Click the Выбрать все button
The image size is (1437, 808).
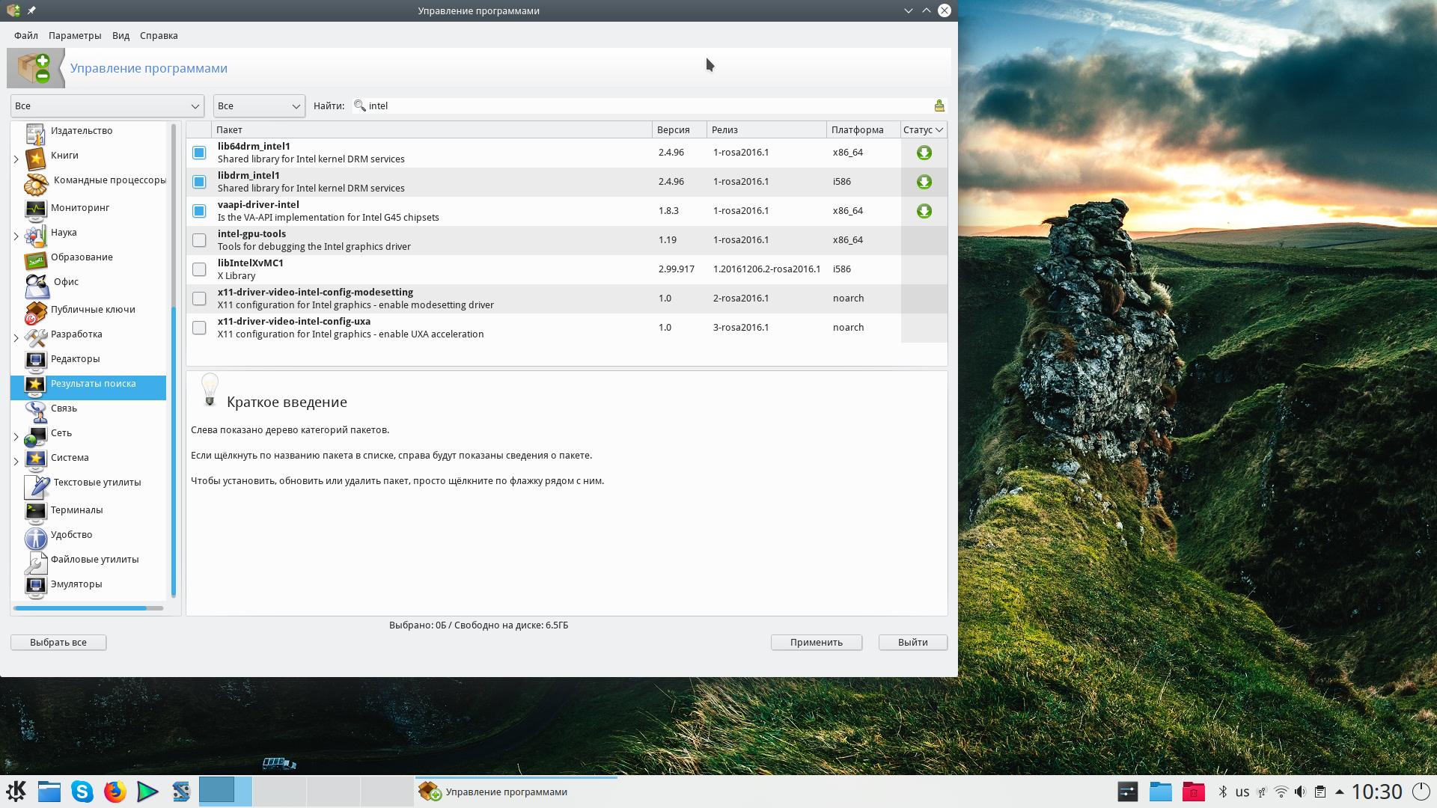(x=58, y=642)
